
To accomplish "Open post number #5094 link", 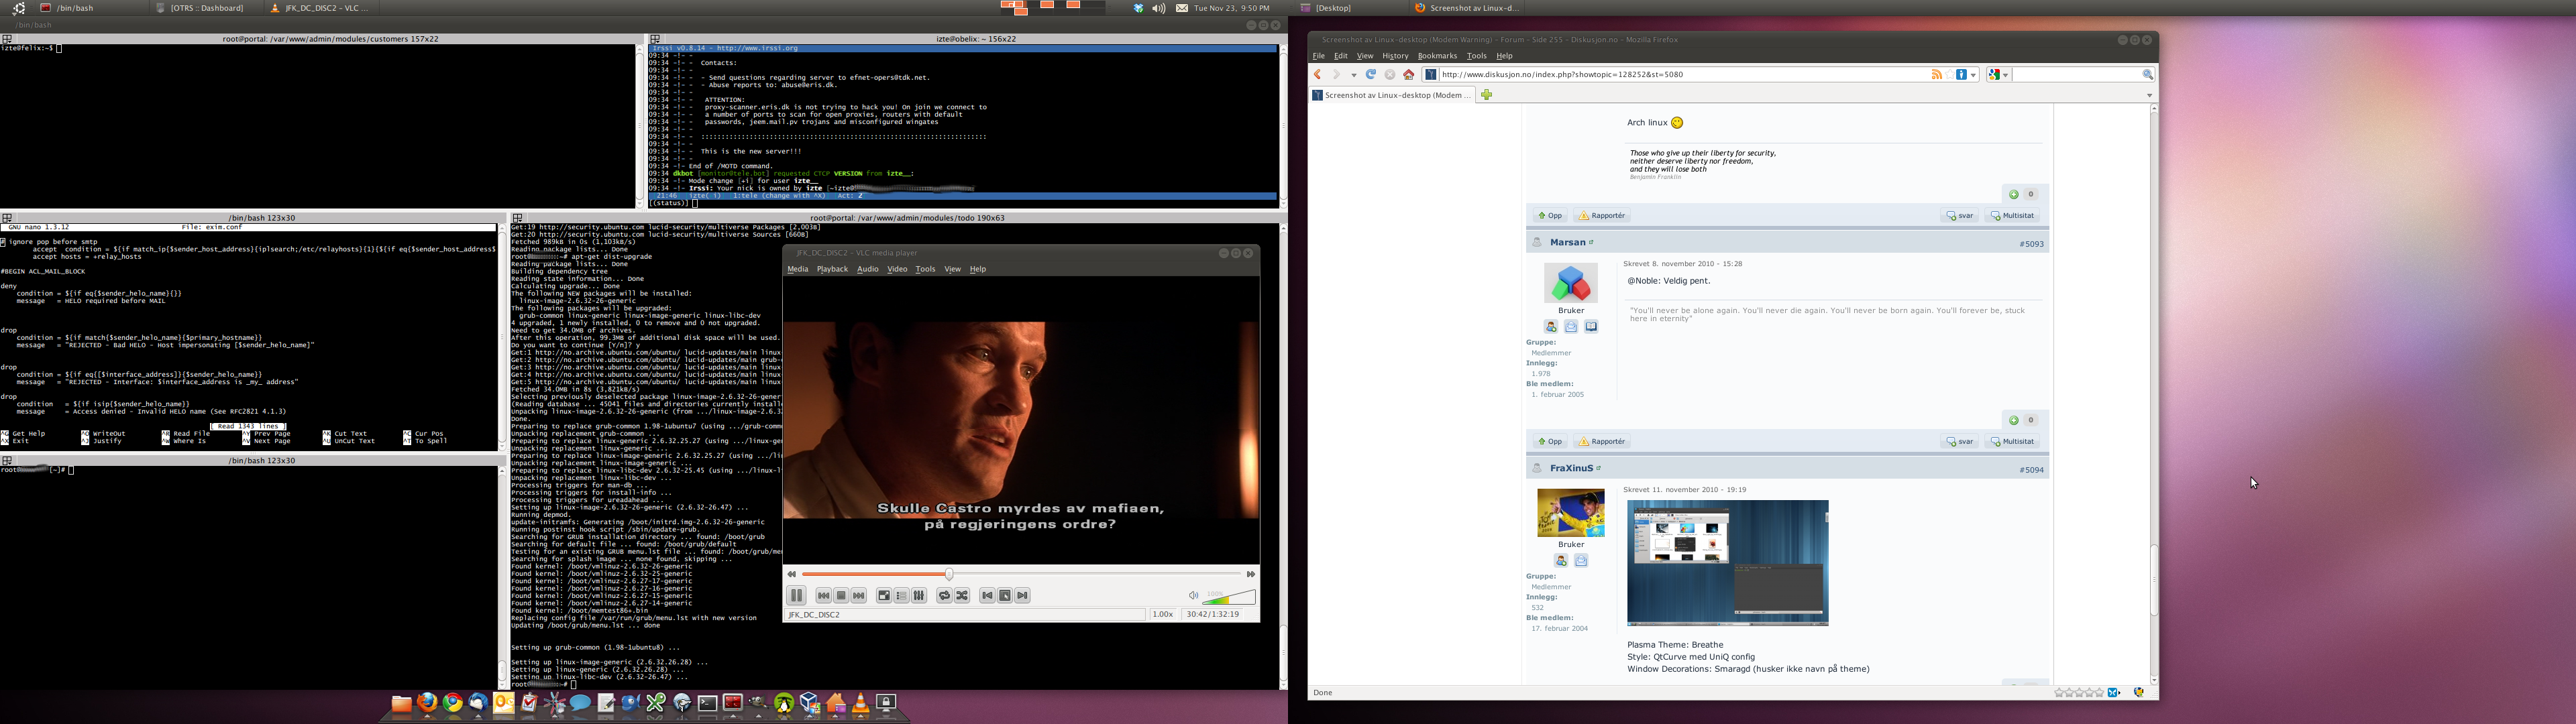I will 2031,470.
